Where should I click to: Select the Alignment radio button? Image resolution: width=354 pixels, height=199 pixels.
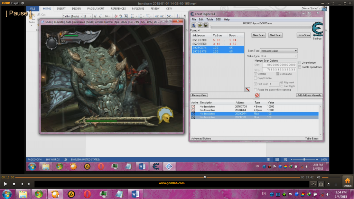point(282,82)
